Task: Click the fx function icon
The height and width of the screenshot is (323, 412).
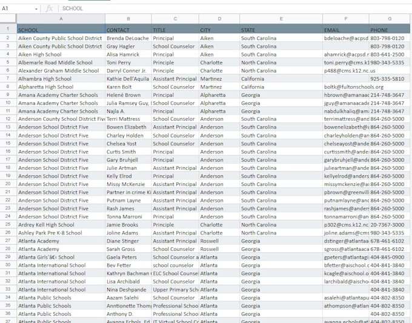Action: click(49, 8)
